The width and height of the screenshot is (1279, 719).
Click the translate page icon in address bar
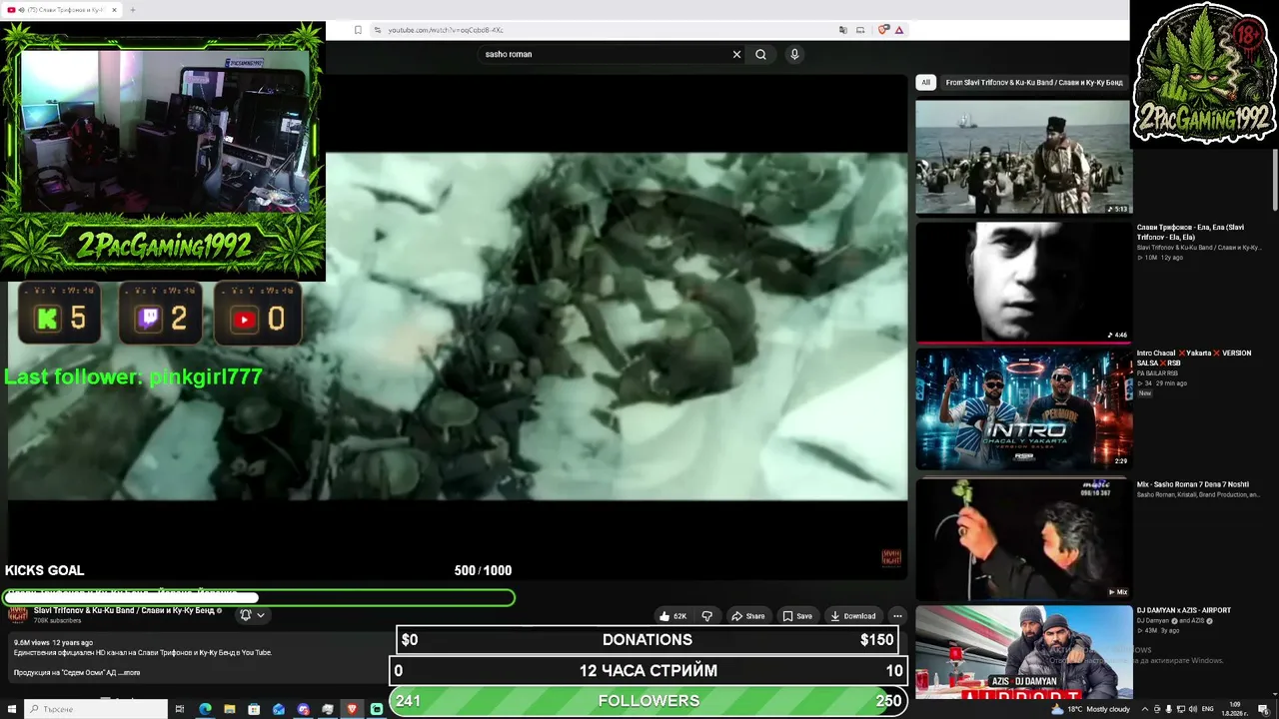[842, 30]
